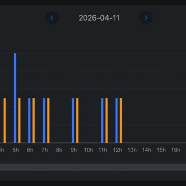The height and width of the screenshot is (186, 186).
Task: Click the 13h axis label
Action: click(x=132, y=150)
